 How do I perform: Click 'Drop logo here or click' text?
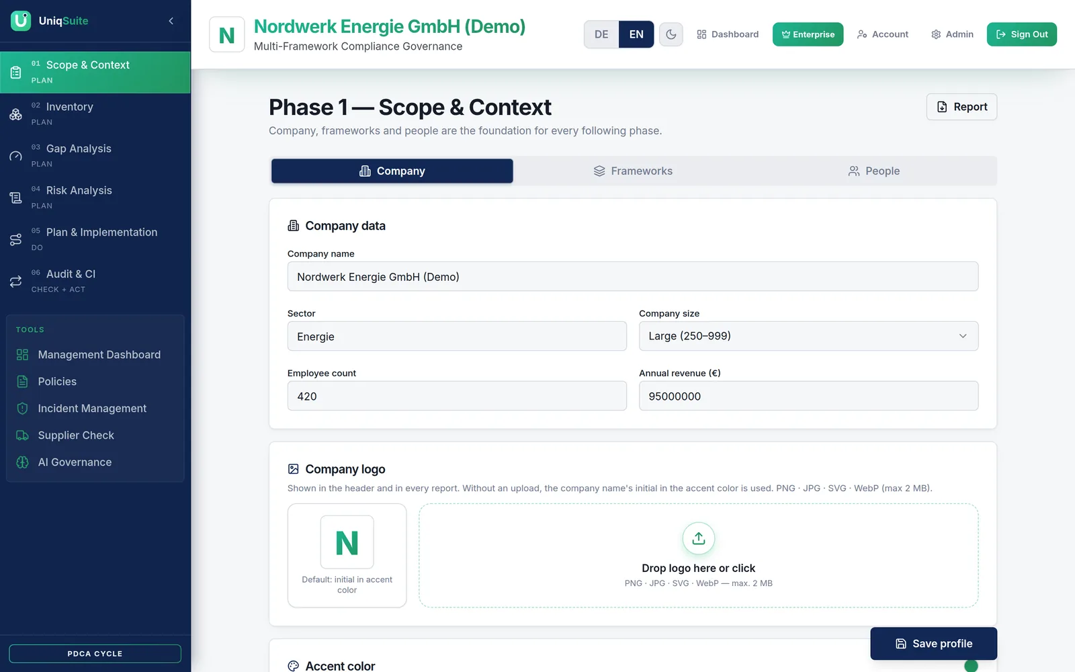[x=699, y=569]
